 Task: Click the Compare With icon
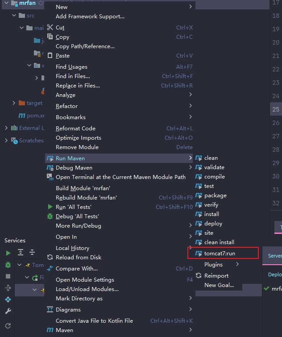(50, 268)
